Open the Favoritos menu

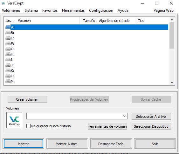pyautogui.click(x=50, y=10)
